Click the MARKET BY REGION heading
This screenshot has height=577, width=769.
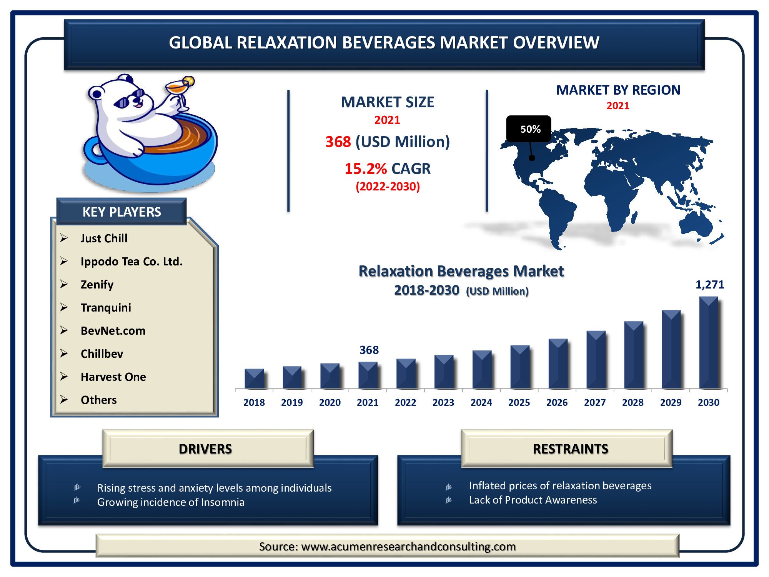[x=618, y=90]
